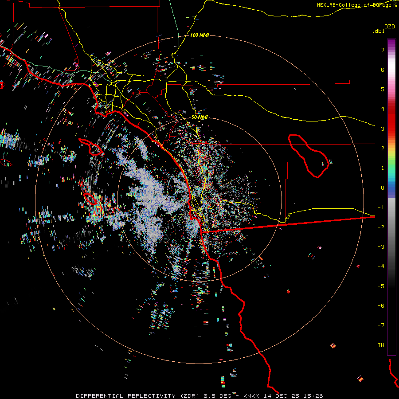This screenshot has height=399, width=399.
Task: Click the "4" value on the scale
Action: pyautogui.click(x=383, y=109)
